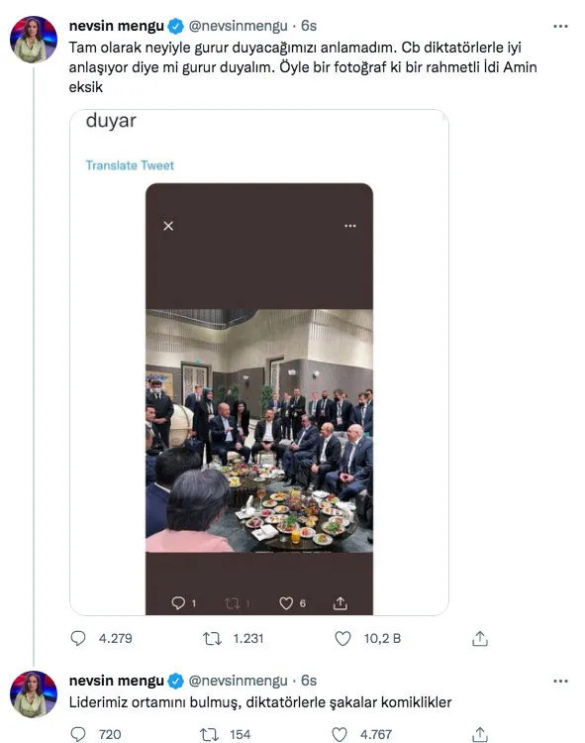Open @nevsinmengu handle link on first tweet
Image resolution: width=585 pixels, height=743 pixels.
pos(239,26)
